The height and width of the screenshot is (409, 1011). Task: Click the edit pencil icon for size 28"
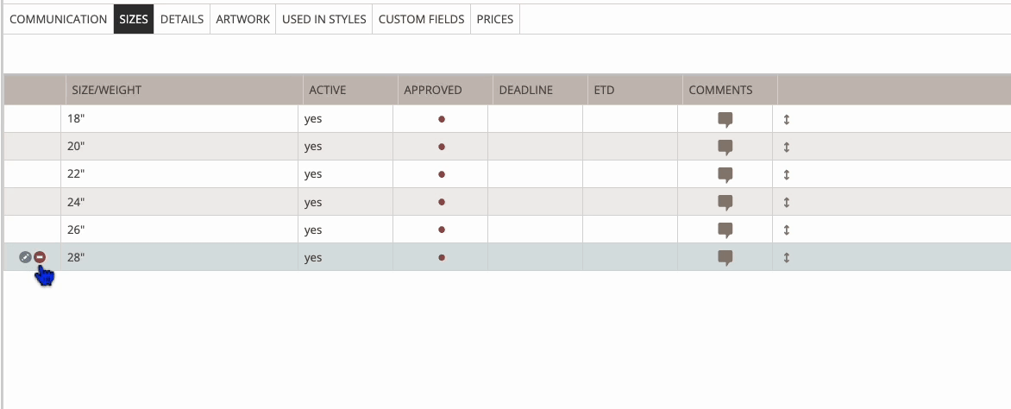click(x=25, y=257)
